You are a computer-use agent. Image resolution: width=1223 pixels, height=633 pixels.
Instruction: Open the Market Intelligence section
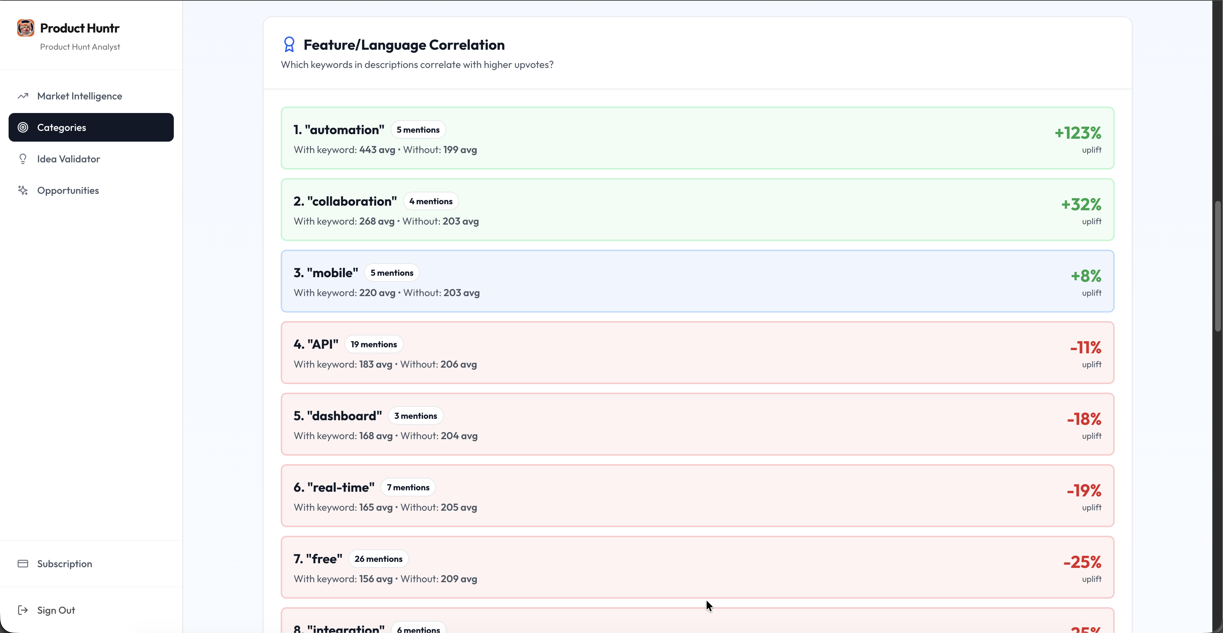pos(79,96)
